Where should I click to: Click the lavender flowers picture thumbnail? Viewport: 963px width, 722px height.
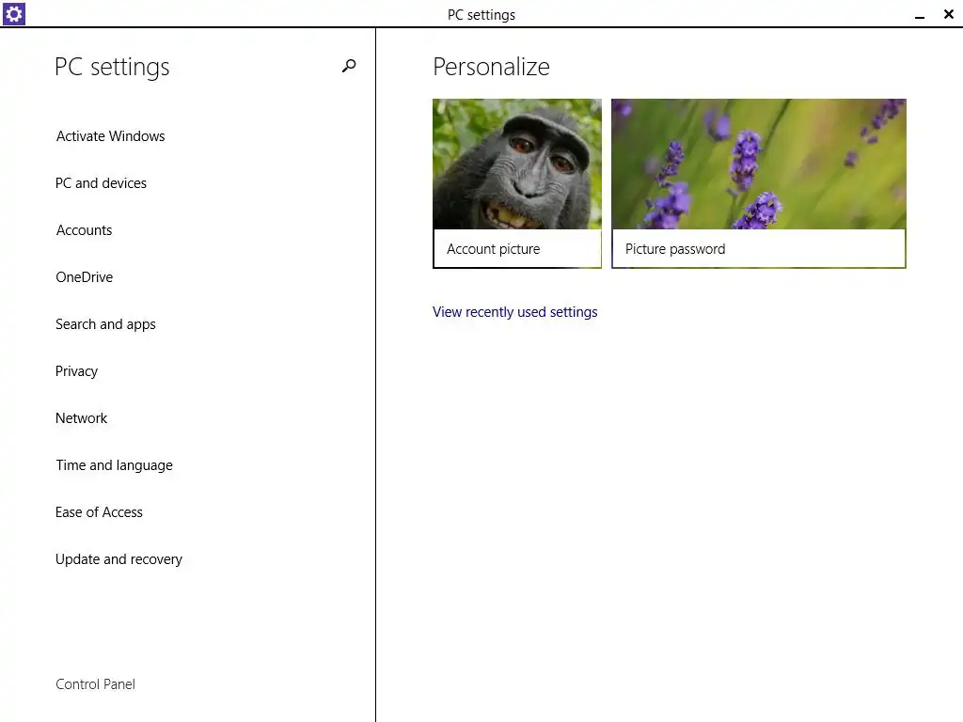pyautogui.click(x=758, y=164)
